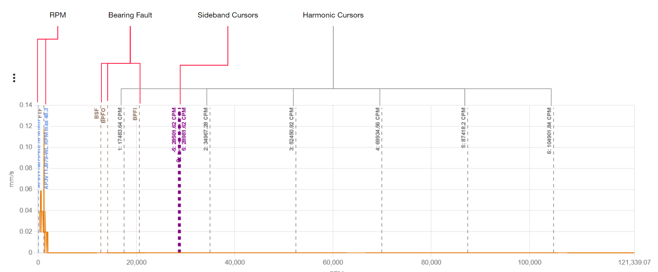Click the Bearing Fault annotation label
The height and width of the screenshot is (272, 658).
pyautogui.click(x=130, y=15)
